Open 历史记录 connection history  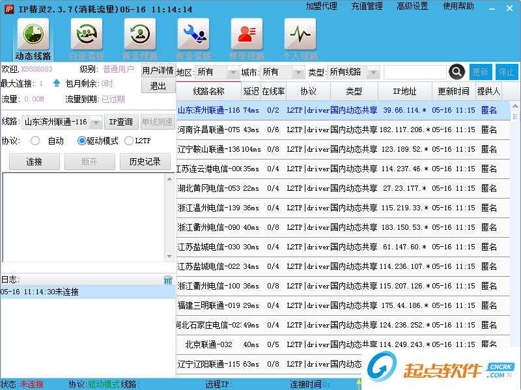[145, 161]
